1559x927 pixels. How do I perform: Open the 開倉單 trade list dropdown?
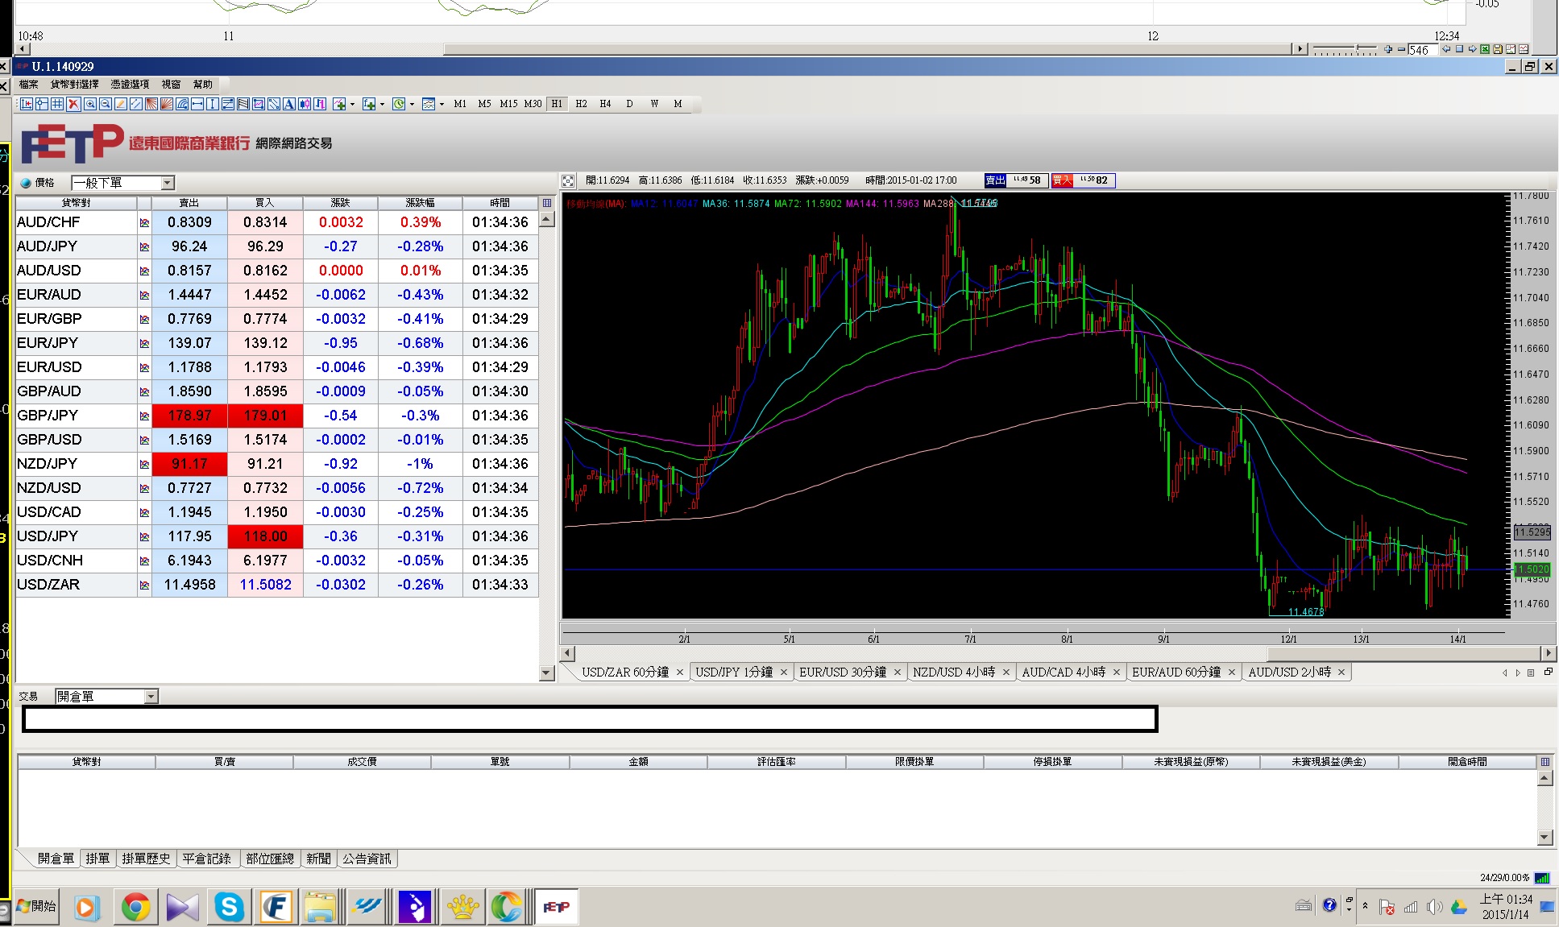tap(151, 697)
